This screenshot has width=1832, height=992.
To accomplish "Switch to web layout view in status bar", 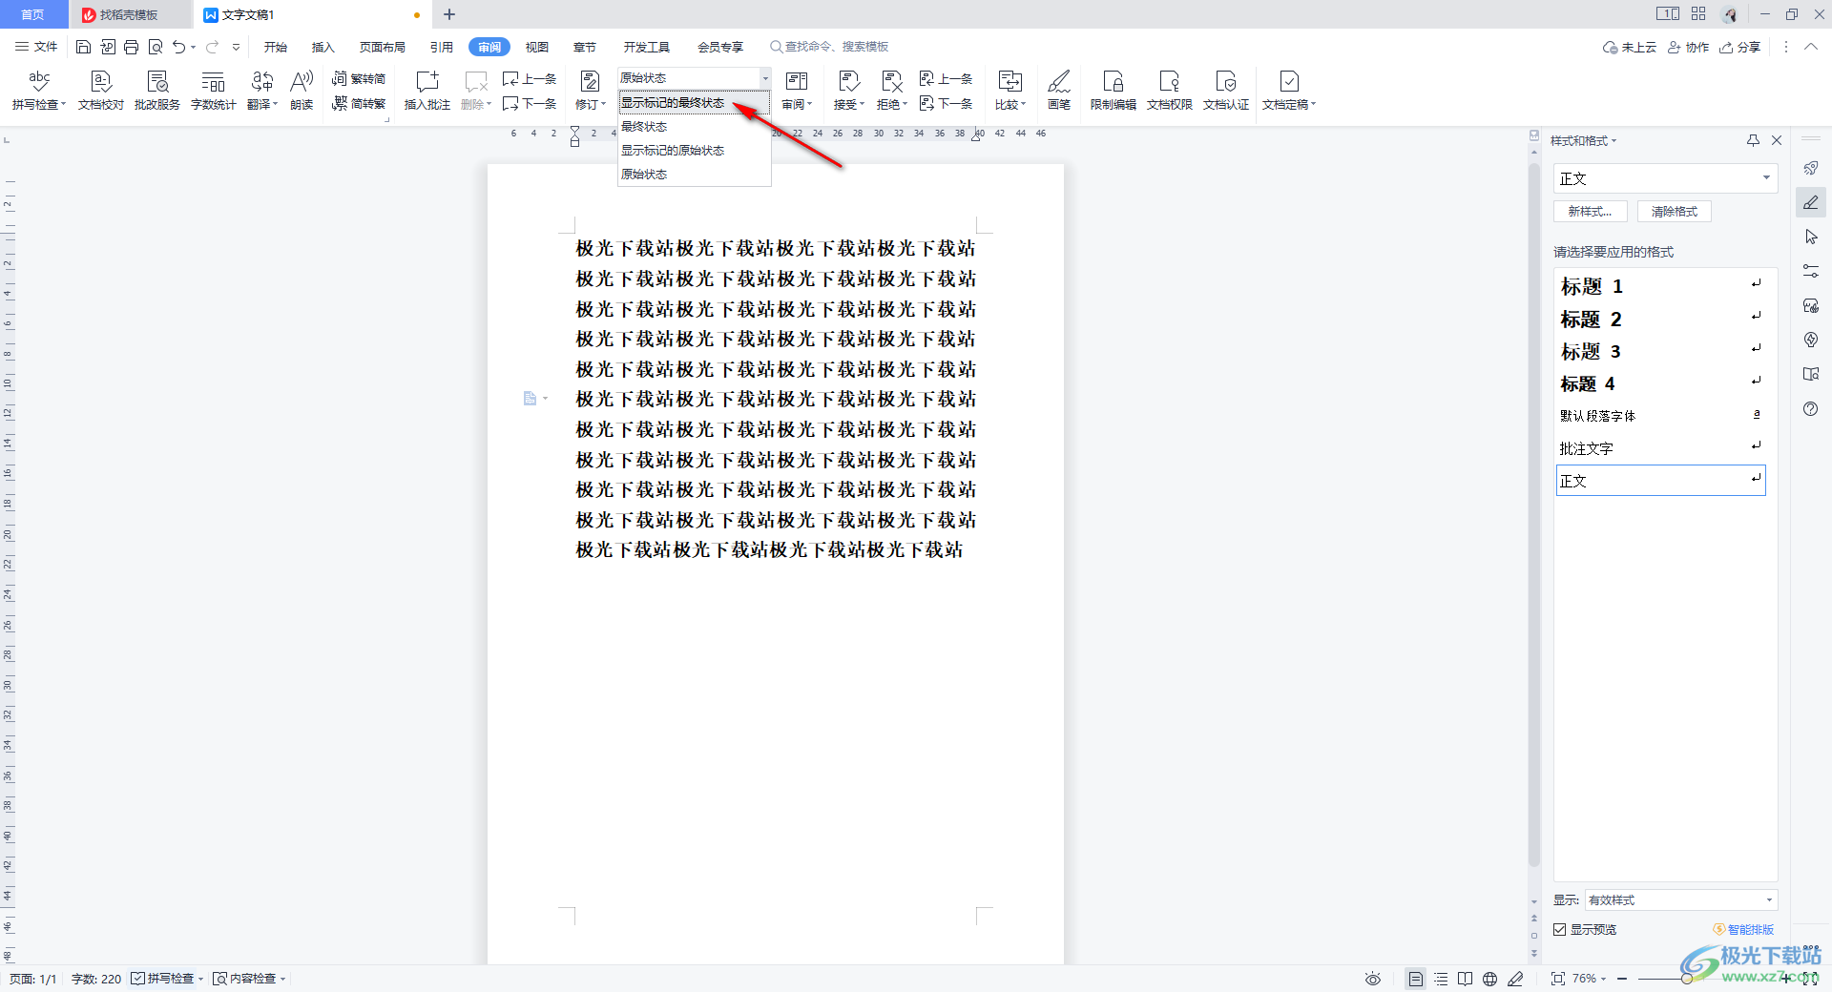I will click(1489, 979).
